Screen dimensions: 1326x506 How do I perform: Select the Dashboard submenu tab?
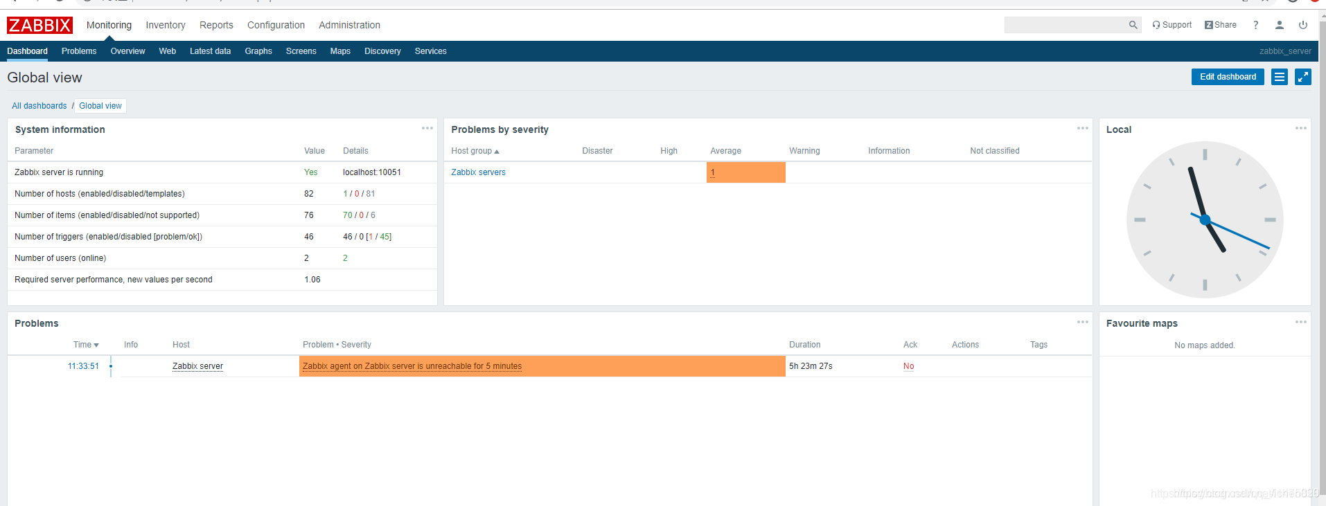[28, 51]
